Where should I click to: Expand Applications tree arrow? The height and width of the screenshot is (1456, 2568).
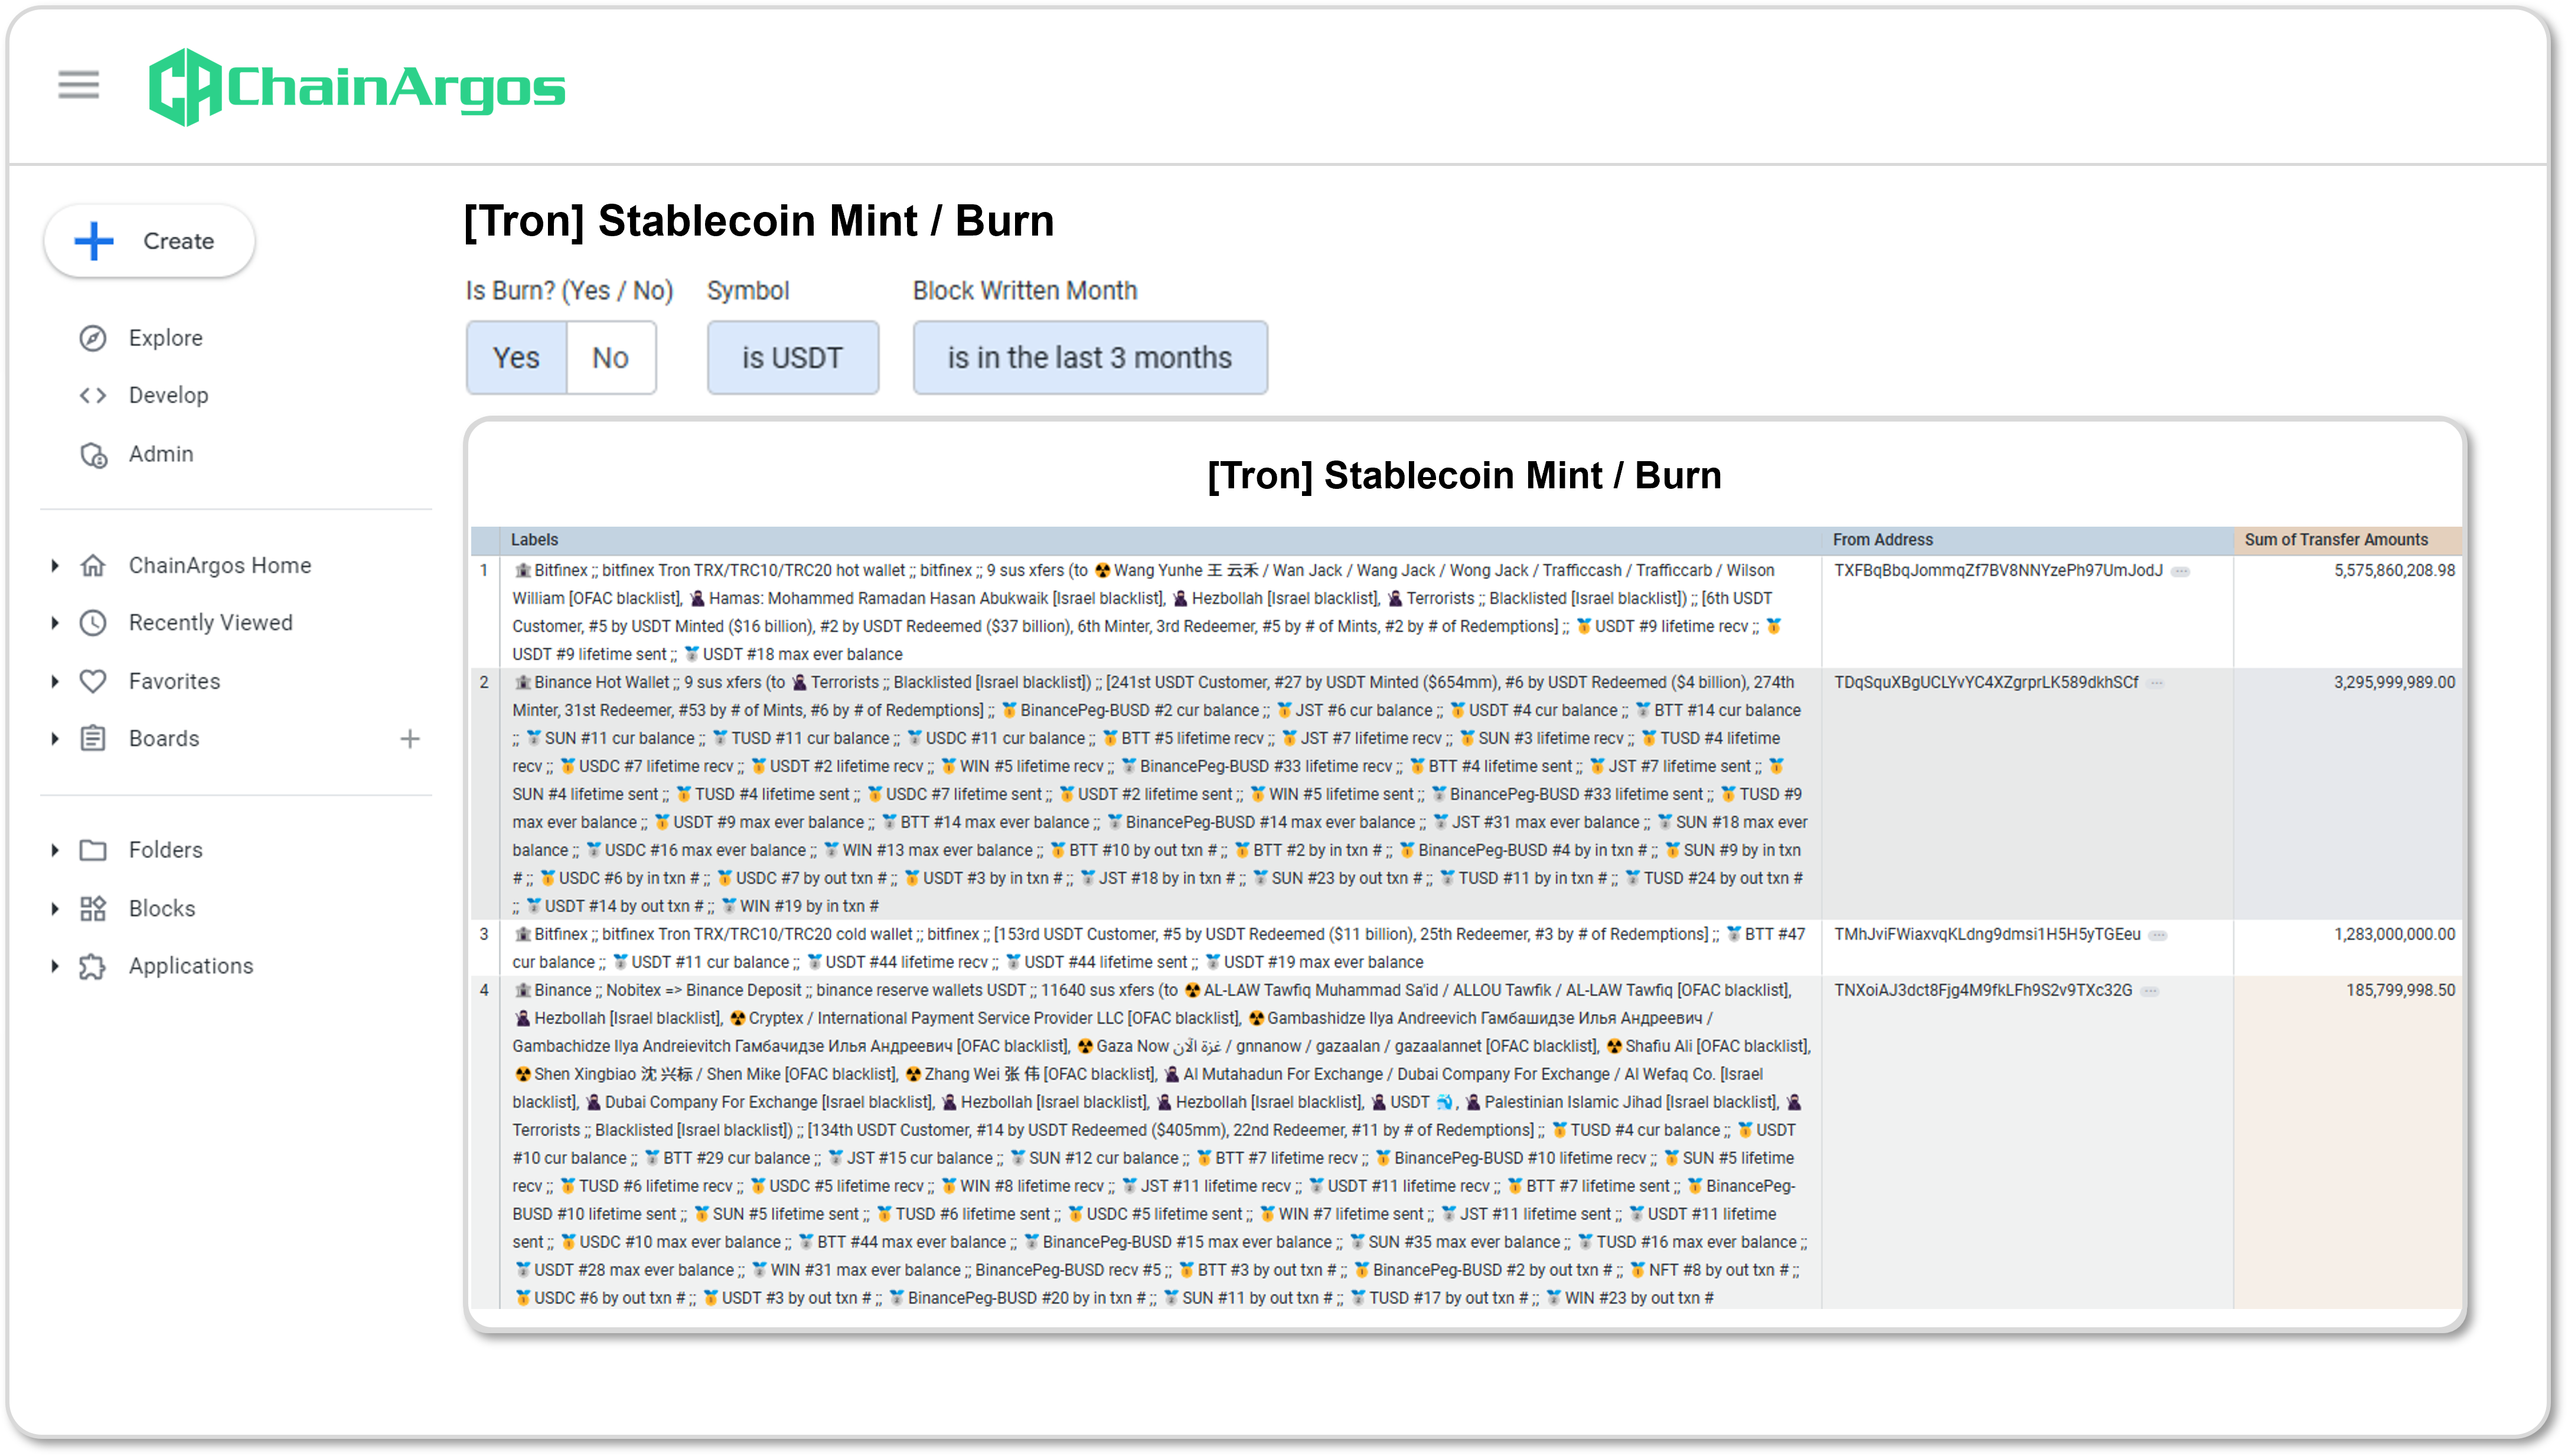(55, 966)
